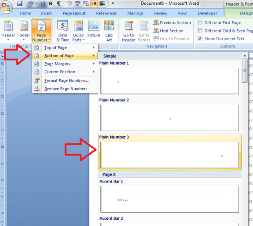Viewport: 253px width, 226px height.
Task: Click Save icon in quick access toolbar
Action: point(20,4)
